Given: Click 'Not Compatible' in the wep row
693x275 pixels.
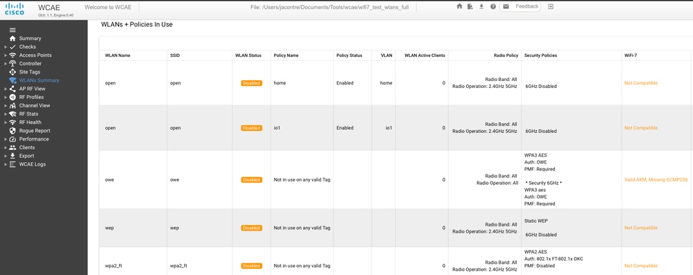Looking at the screenshot, I should tap(641, 228).
